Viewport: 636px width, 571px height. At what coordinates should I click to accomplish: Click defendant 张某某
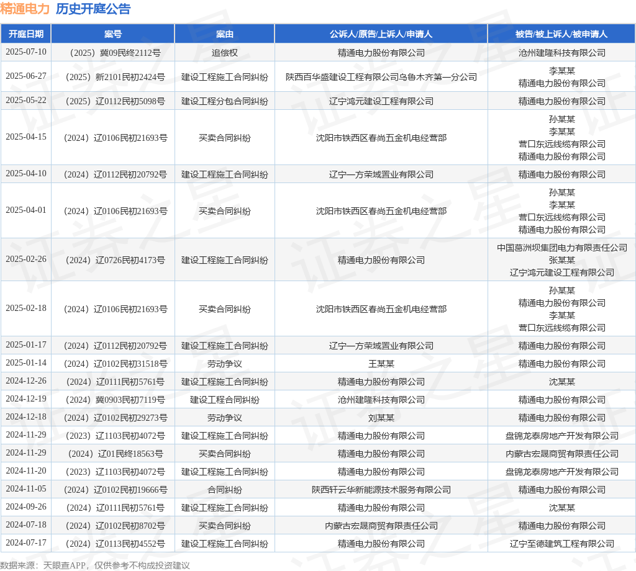(561, 260)
